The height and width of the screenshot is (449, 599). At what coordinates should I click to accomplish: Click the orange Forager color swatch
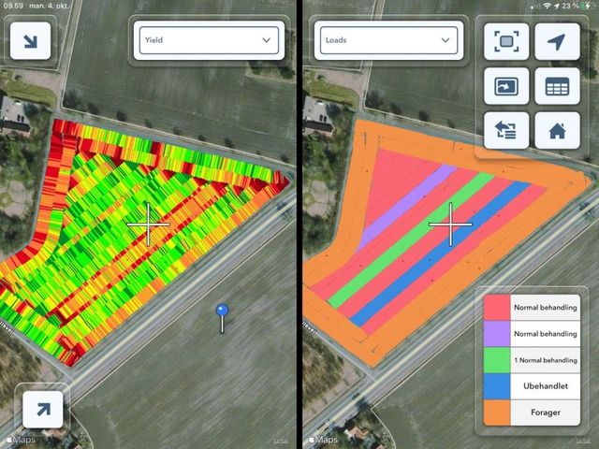point(496,410)
